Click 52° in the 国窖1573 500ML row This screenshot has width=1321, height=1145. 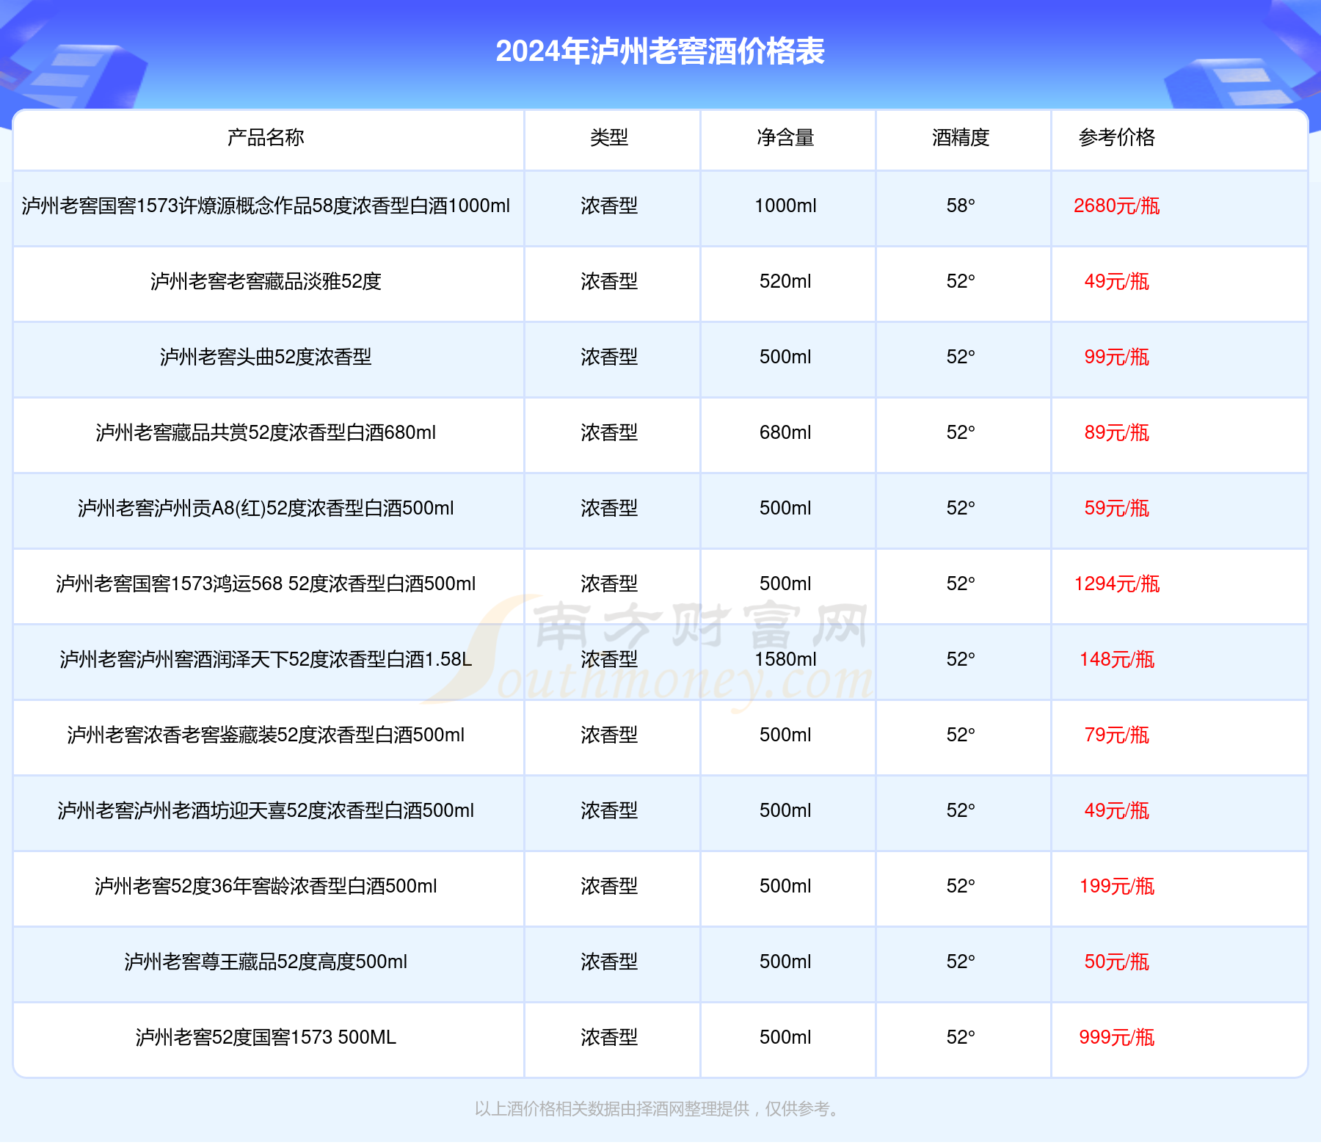(961, 1038)
